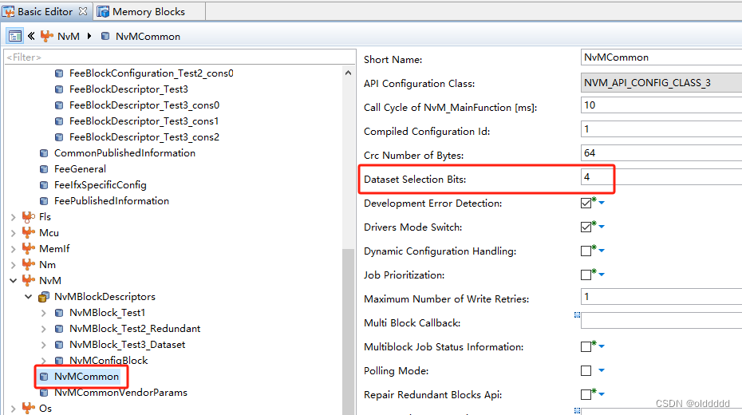The width and height of the screenshot is (742, 415).
Task: Select FeeBlockConfiguration_Test2_cons0 in tree
Action: 152,73
